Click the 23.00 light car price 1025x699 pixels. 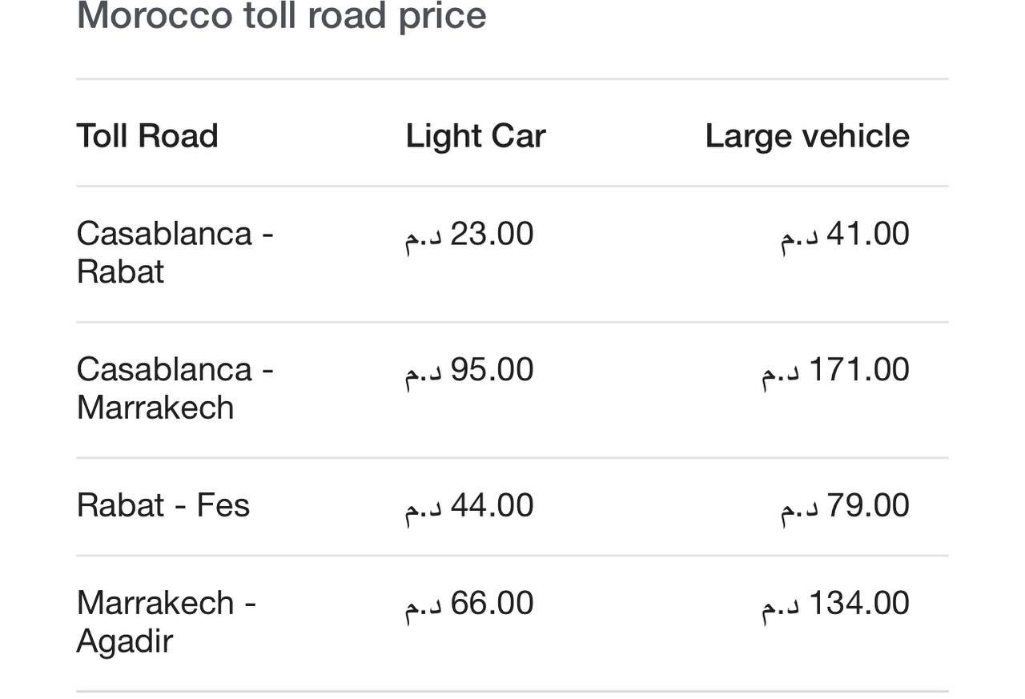492,234
